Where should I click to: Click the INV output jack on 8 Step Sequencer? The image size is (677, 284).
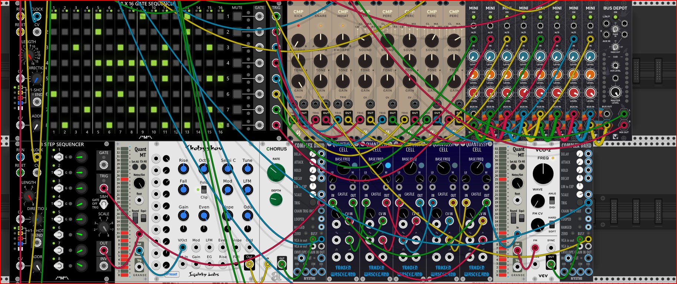[x=104, y=265]
